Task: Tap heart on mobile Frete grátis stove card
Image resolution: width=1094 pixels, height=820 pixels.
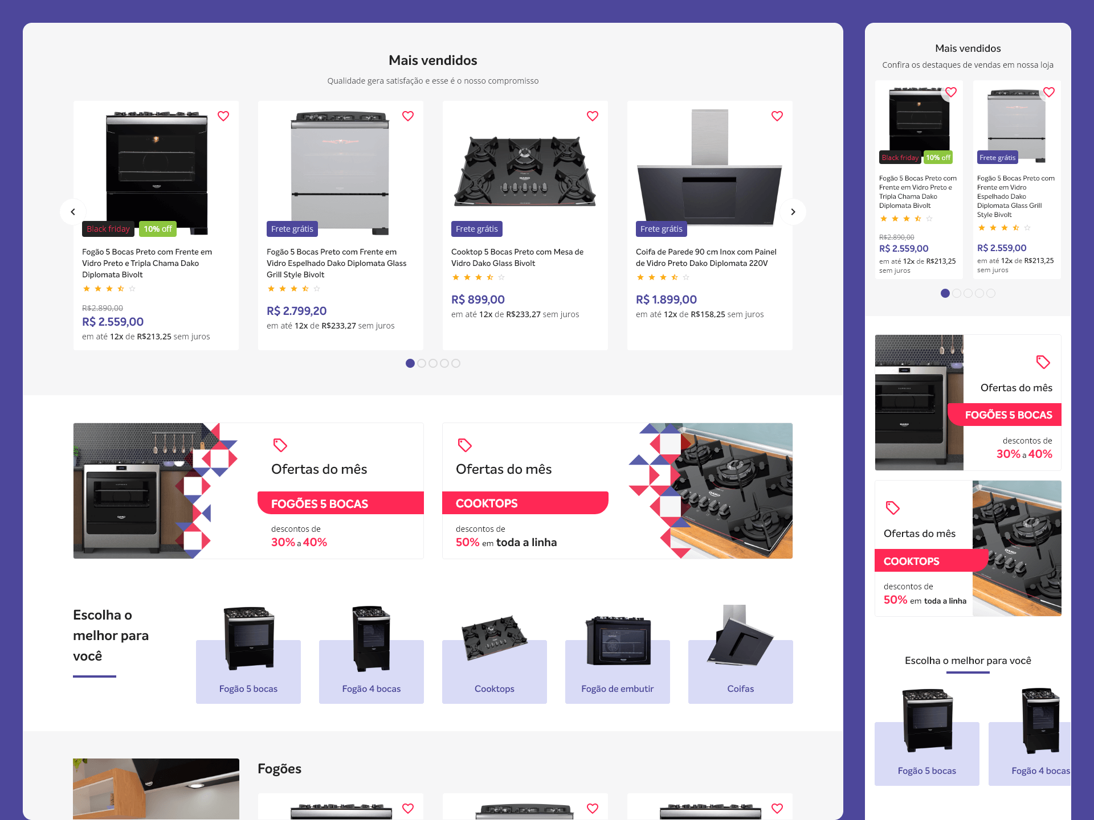Action: click(x=1049, y=92)
